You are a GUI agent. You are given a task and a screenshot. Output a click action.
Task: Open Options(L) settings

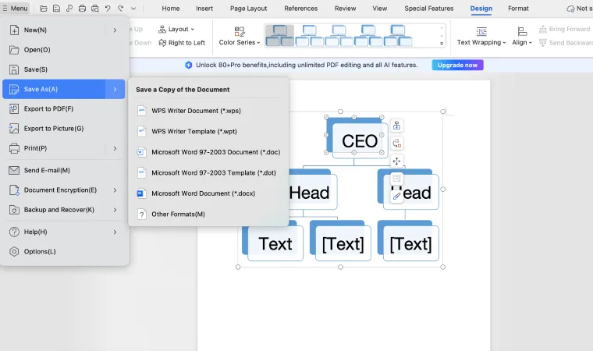[63, 251]
